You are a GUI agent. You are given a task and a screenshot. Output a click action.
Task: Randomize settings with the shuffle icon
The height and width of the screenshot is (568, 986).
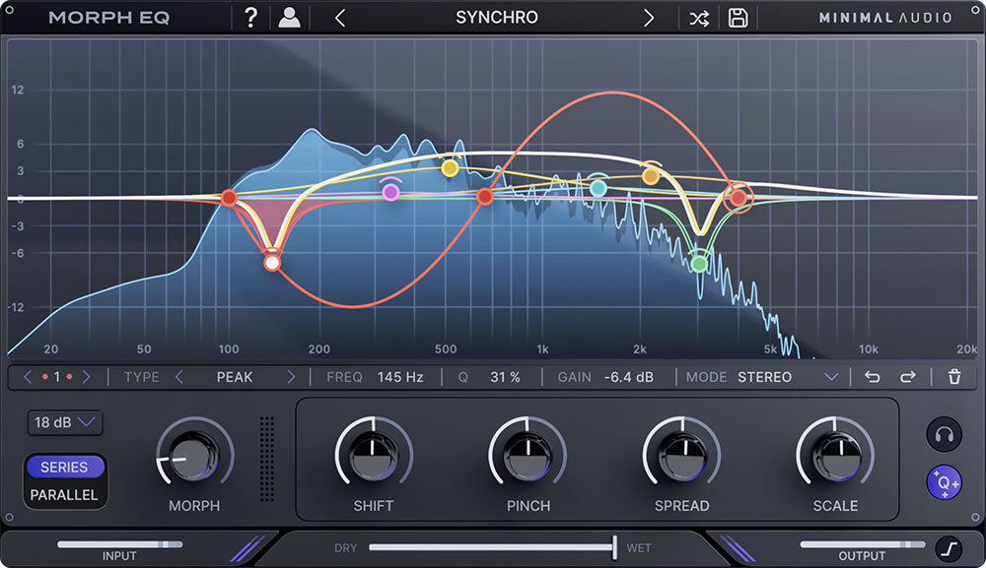click(x=699, y=17)
